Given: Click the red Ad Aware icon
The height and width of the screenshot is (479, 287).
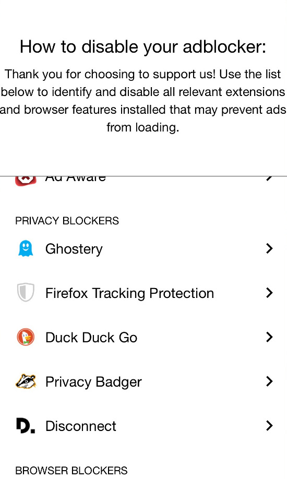Looking at the screenshot, I should 26,180.
